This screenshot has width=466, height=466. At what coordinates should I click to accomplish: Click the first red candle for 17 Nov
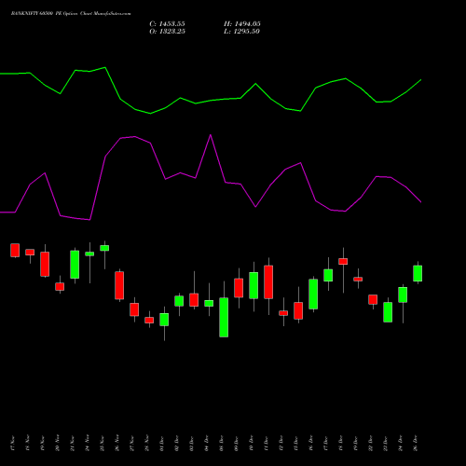15,250
